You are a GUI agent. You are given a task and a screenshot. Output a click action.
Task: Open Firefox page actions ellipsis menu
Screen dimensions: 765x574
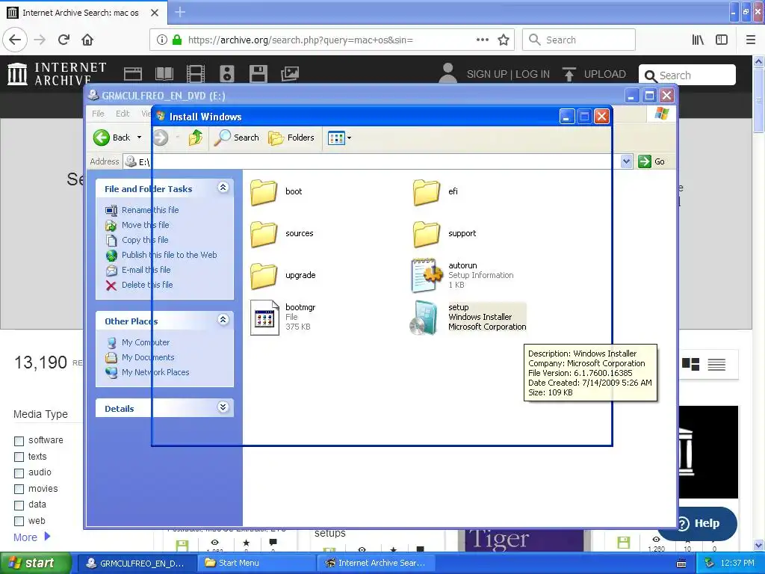tap(483, 40)
